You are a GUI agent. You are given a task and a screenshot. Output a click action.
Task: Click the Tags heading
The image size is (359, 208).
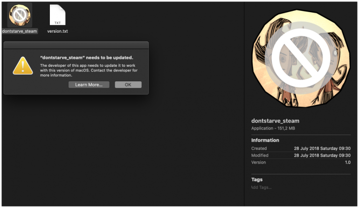pyautogui.click(x=257, y=179)
